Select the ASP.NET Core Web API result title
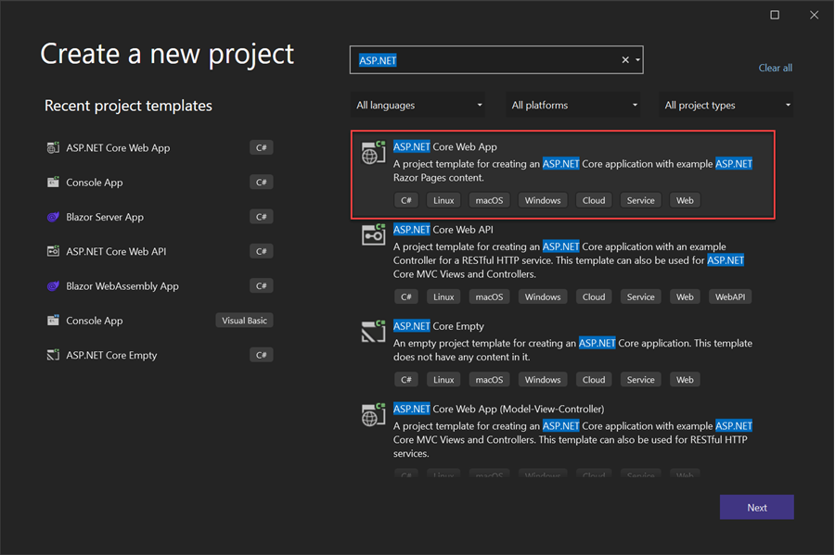This screenshot has height=555, width=835. point(443,230)
